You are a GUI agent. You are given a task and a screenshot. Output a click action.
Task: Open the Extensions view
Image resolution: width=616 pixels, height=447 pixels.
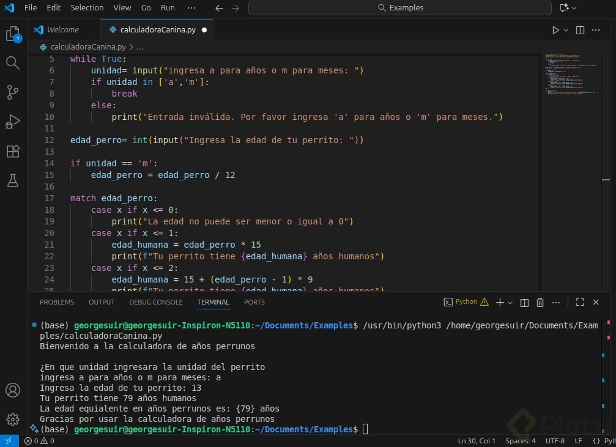pos(13,151)
